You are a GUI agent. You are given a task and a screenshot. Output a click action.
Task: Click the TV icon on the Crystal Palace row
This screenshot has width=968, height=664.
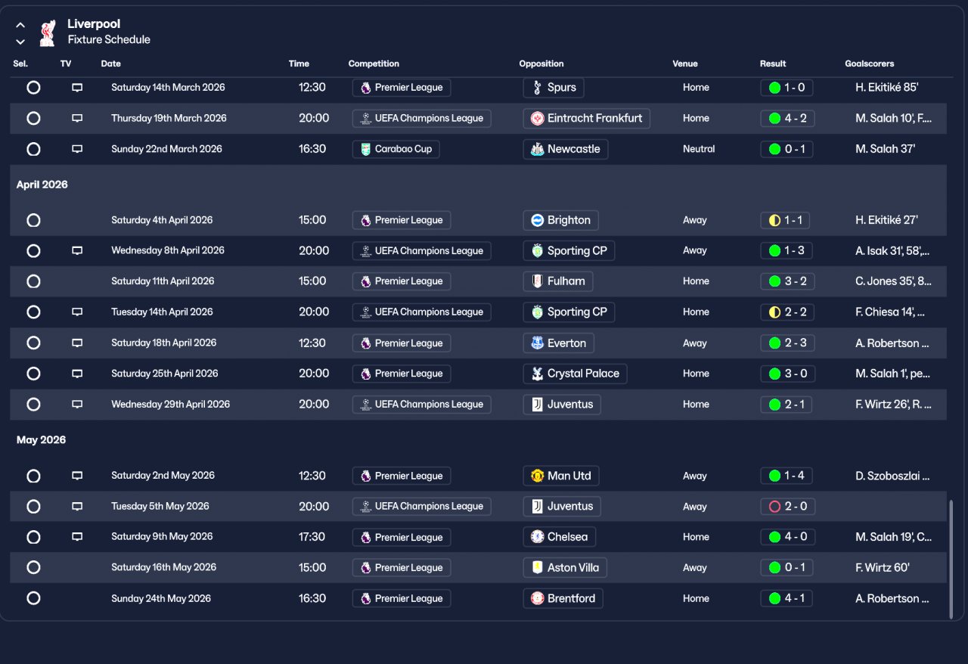(x=77, y=374)
